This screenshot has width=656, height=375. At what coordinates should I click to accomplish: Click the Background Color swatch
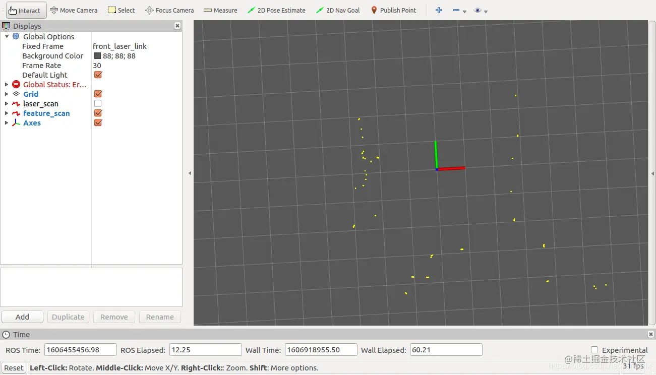[98, 56]
